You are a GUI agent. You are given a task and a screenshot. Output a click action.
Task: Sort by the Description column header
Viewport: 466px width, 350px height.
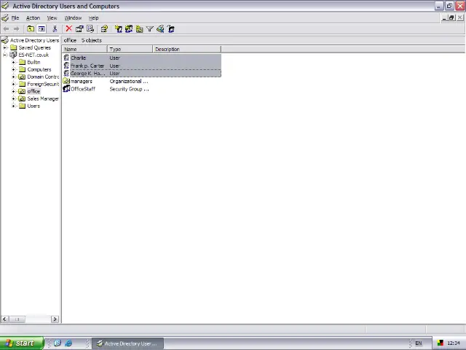click(187, 49)
